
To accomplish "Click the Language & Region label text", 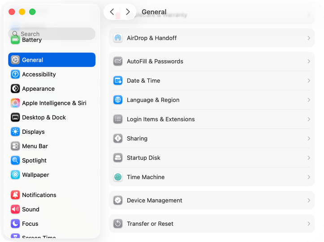I will pos(153,100).
